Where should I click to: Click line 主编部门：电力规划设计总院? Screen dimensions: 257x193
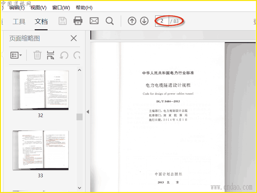(x=168, y=111)
